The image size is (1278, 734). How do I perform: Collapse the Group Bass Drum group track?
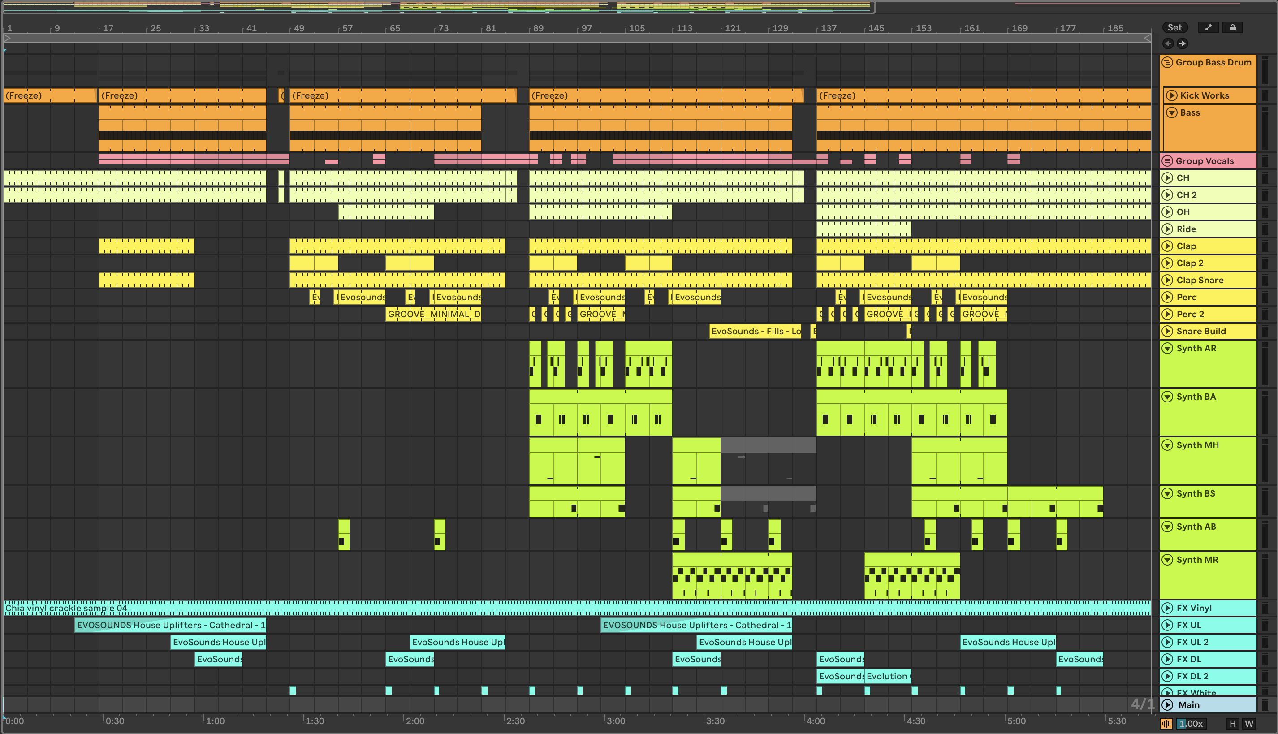coord(1168,63)
